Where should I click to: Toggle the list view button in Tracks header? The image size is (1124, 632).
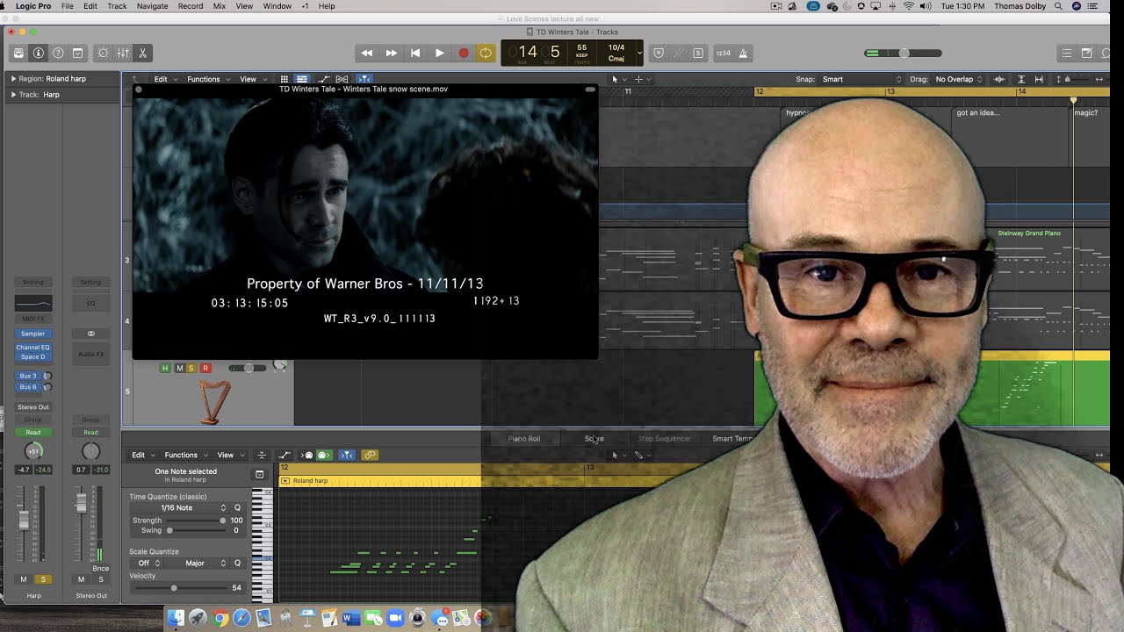pyautogui.click(x=301, y=79)
